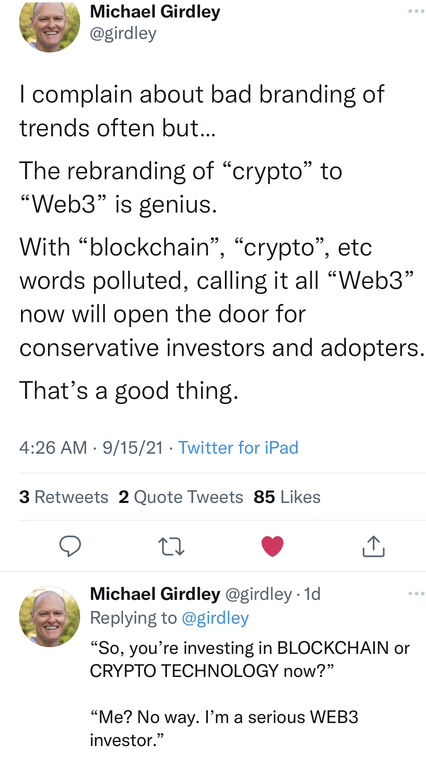426x758 pixels.
Task: Open the reply tweet's three-dot menu
Action: click(416, 594)
